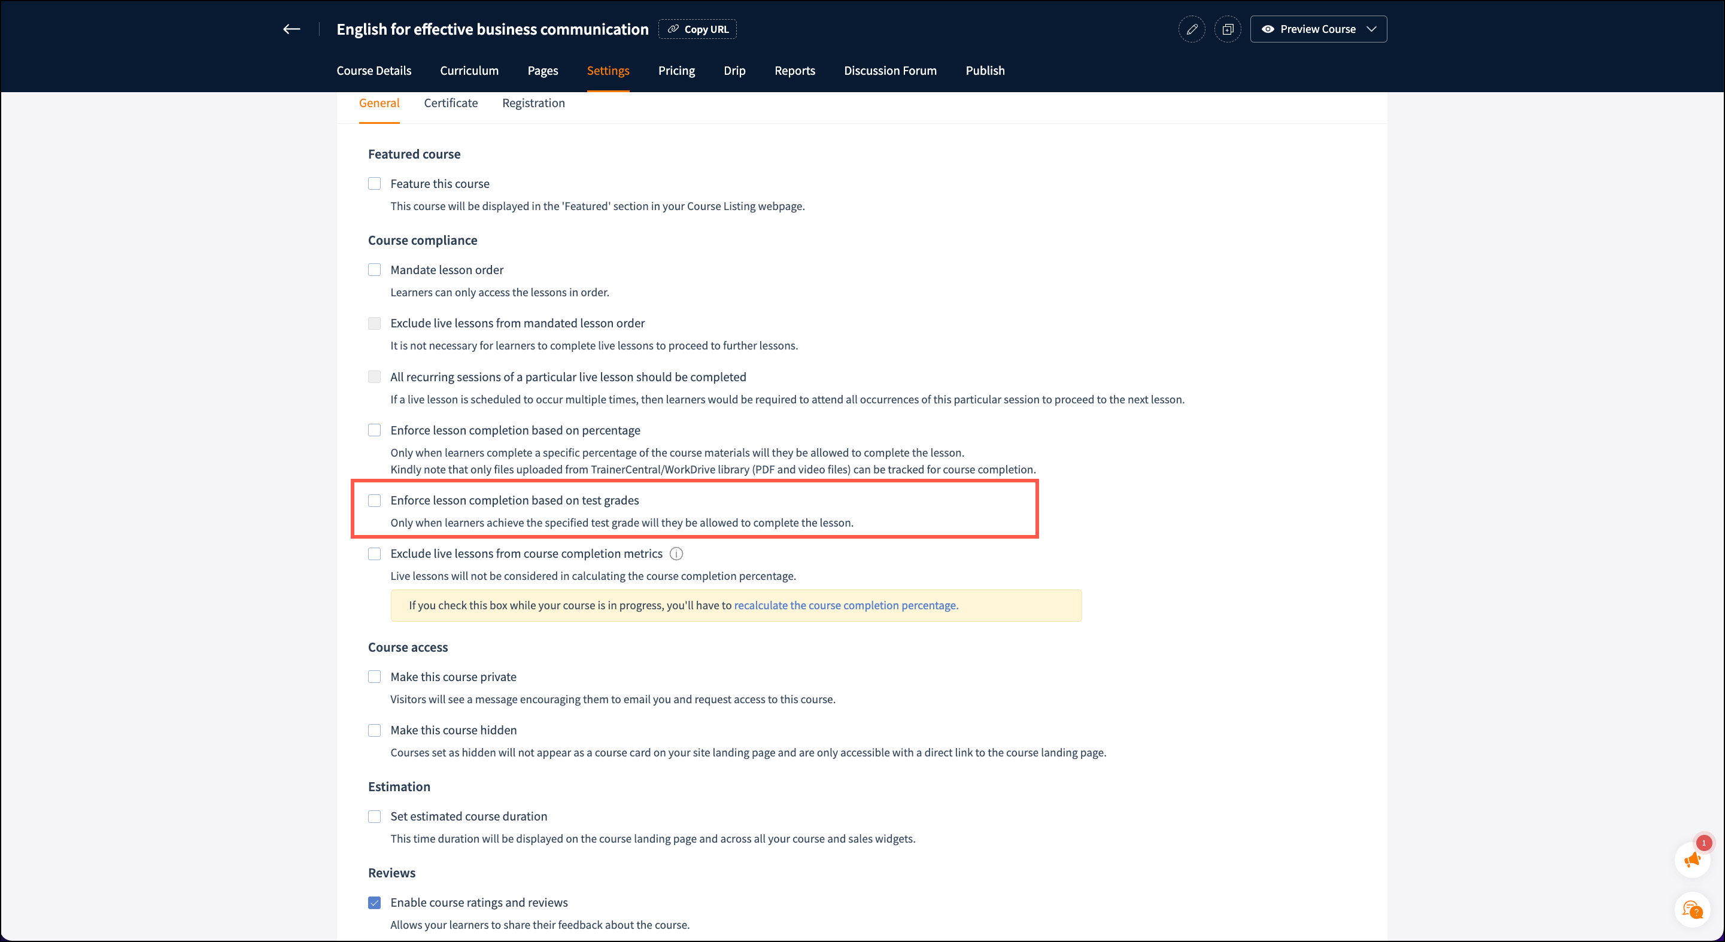
Task: Check Mandate lesson order
Action: pos(374,270)
